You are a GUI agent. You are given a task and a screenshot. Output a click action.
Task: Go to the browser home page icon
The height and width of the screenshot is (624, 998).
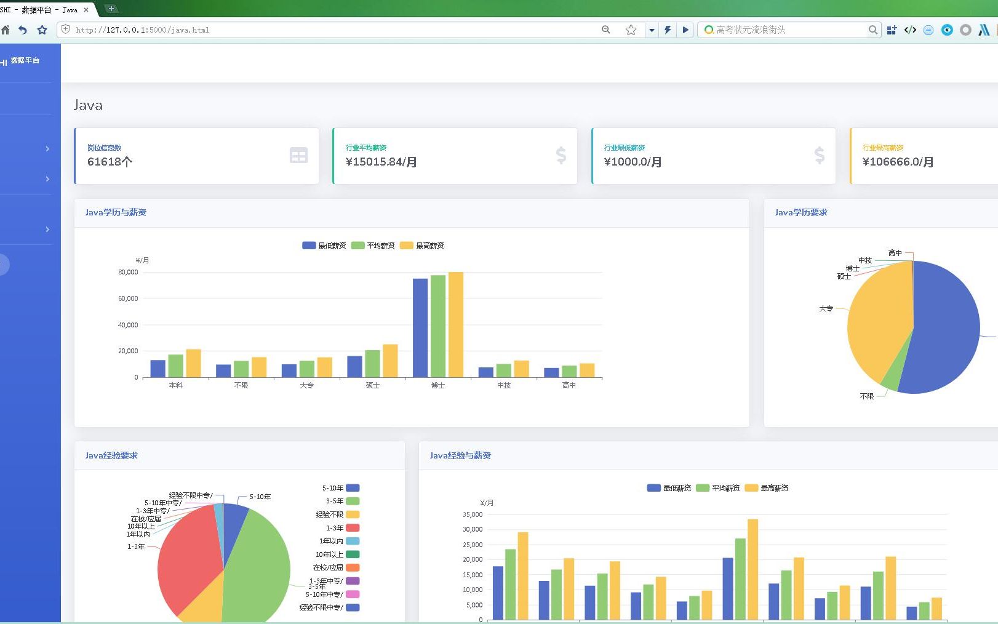click(5, 30)
